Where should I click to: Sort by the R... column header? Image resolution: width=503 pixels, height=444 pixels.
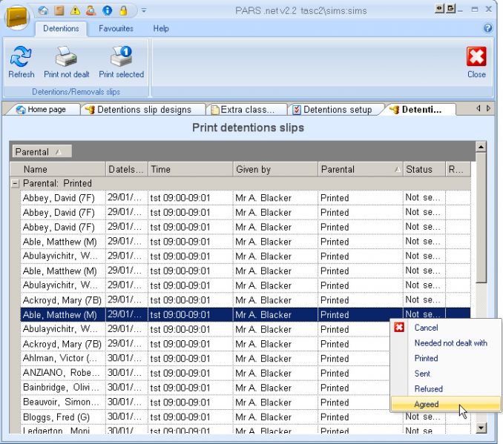click(x=458, y=169)
